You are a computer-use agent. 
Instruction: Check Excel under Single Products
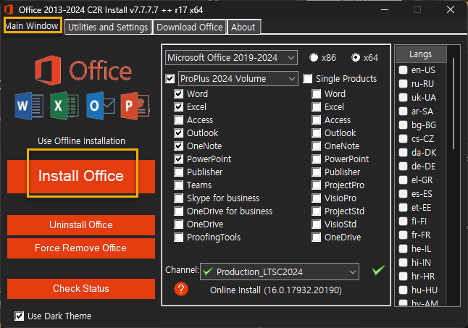(316, 106)
